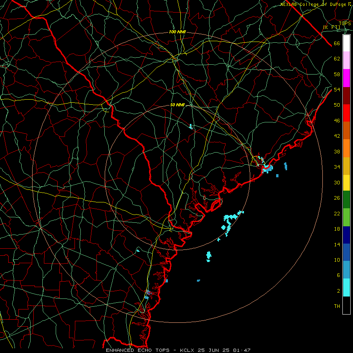This screenshot has height=353, width=353.
Task: Click the 'TOPS' legend heading
Action: tap(345, 24)
